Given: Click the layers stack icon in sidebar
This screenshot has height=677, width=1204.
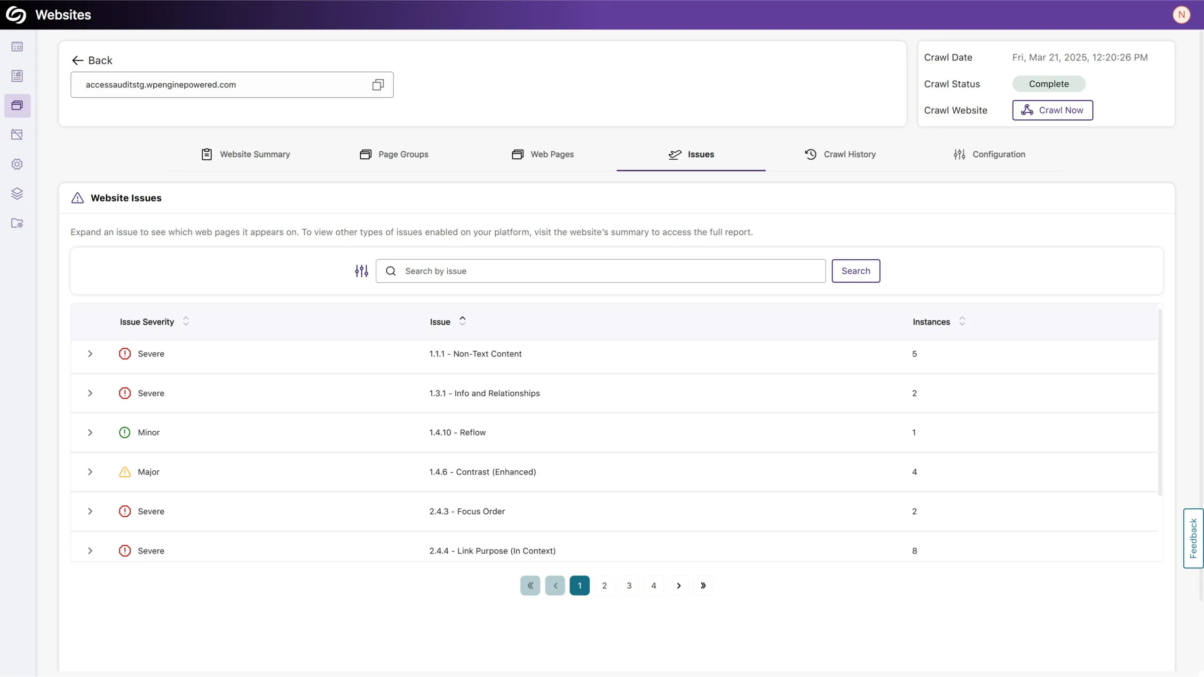Looking at the screenshot, I should (x=17, y=194).
